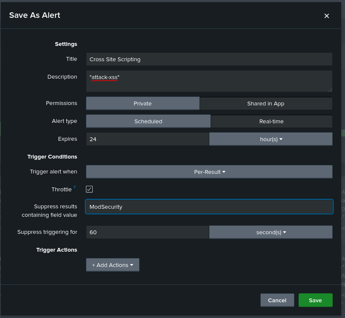Open the second(s) suppress unit dropdown

(271, 232)
